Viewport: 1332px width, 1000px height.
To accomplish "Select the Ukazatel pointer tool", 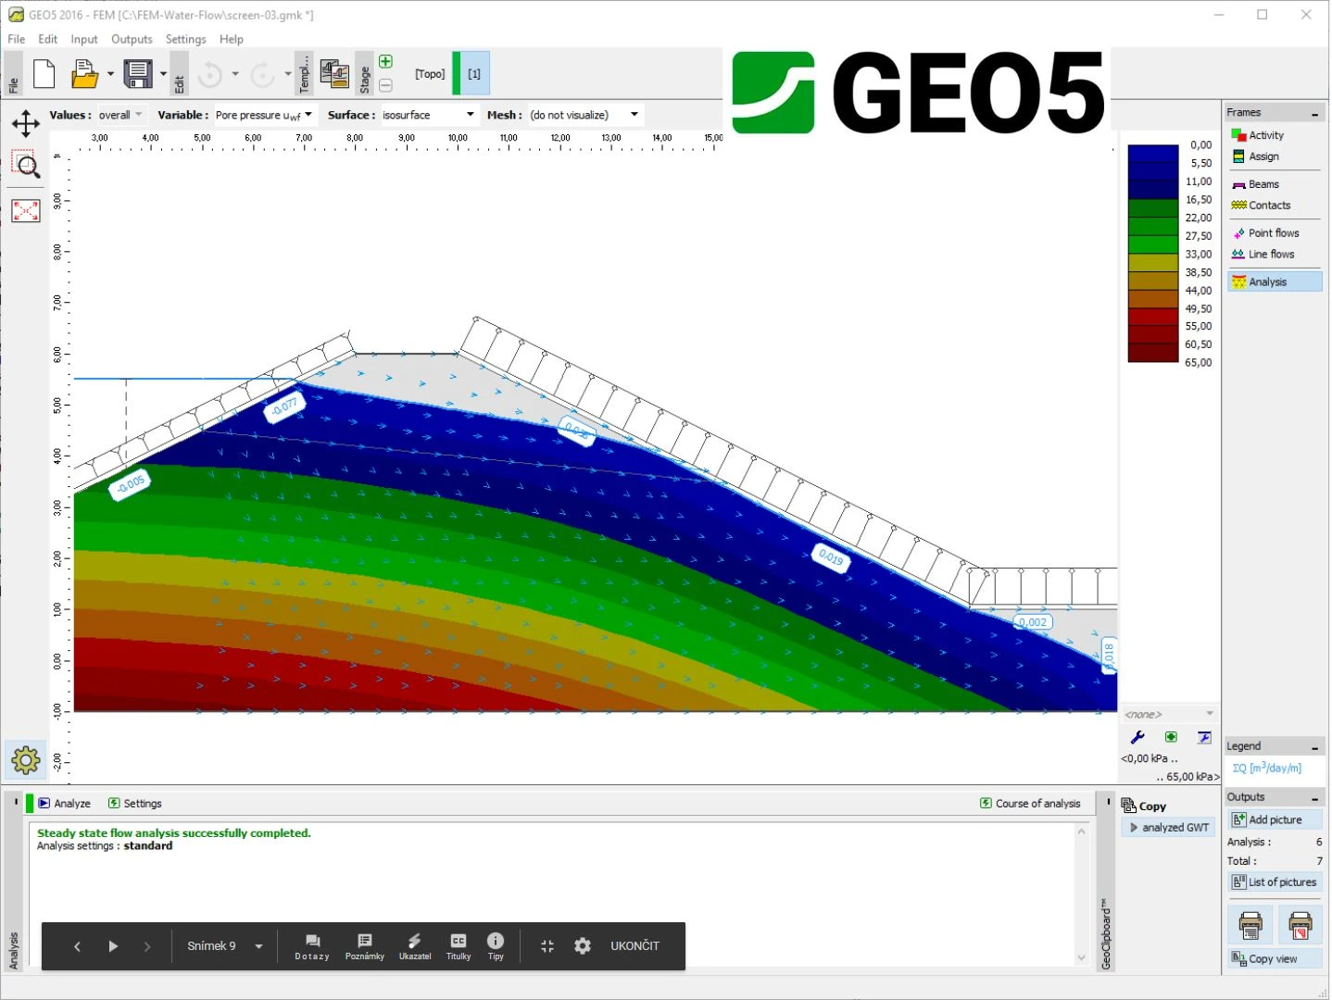I will [x=415, y=946].
